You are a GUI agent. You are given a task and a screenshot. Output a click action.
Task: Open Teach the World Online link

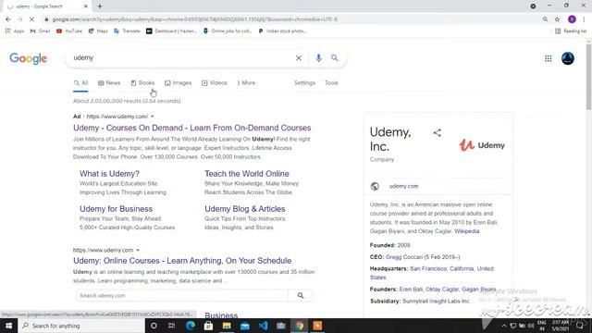click(247, 174)
